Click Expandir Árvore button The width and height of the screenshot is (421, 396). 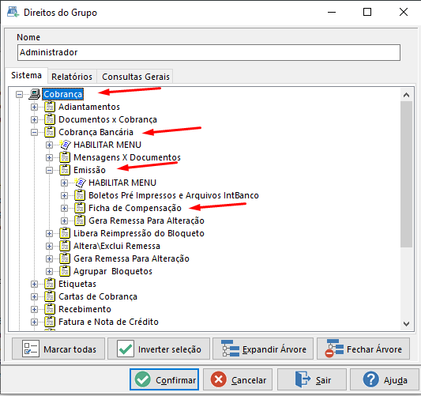pos(263,349)
